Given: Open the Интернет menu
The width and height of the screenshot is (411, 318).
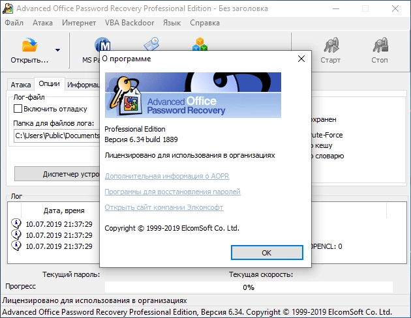Looking at the screenshot, I should (79, 23).
